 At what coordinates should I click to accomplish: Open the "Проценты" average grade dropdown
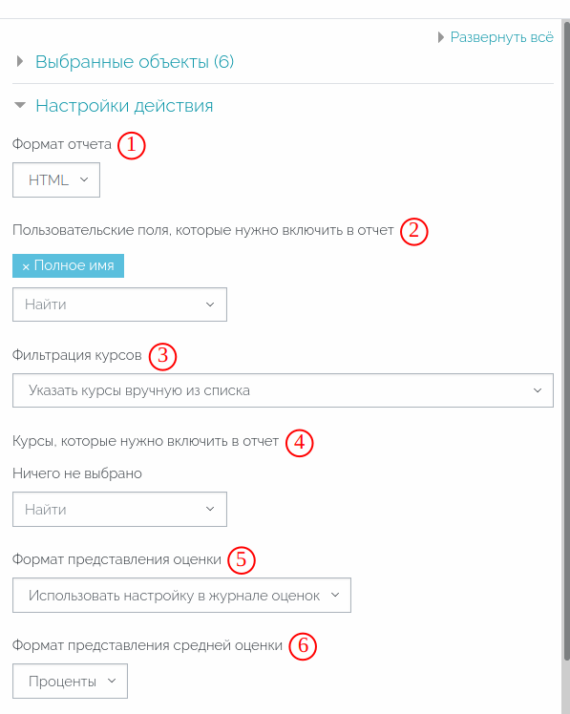tap(70, 682)
